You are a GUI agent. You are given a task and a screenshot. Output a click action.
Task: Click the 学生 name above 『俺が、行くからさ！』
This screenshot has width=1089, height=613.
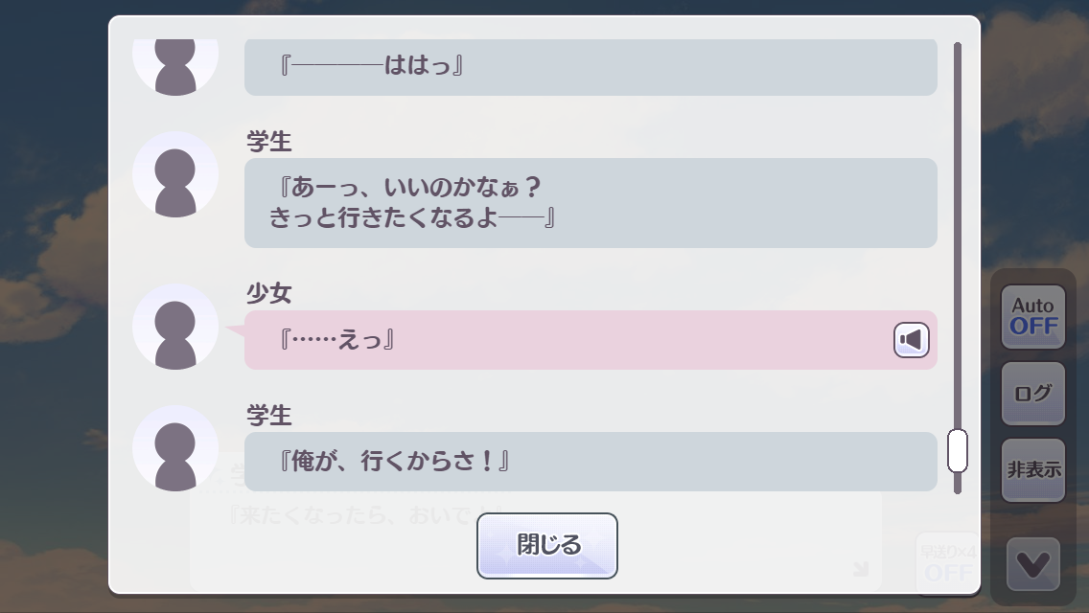[268, 416]
